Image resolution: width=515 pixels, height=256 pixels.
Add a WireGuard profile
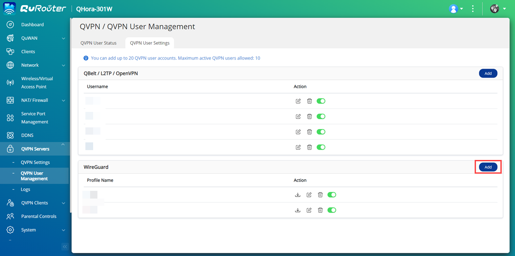click(488, 167)
